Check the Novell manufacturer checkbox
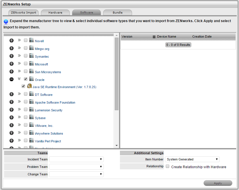Viewport: 239px width, 190px height. (26, 40)
